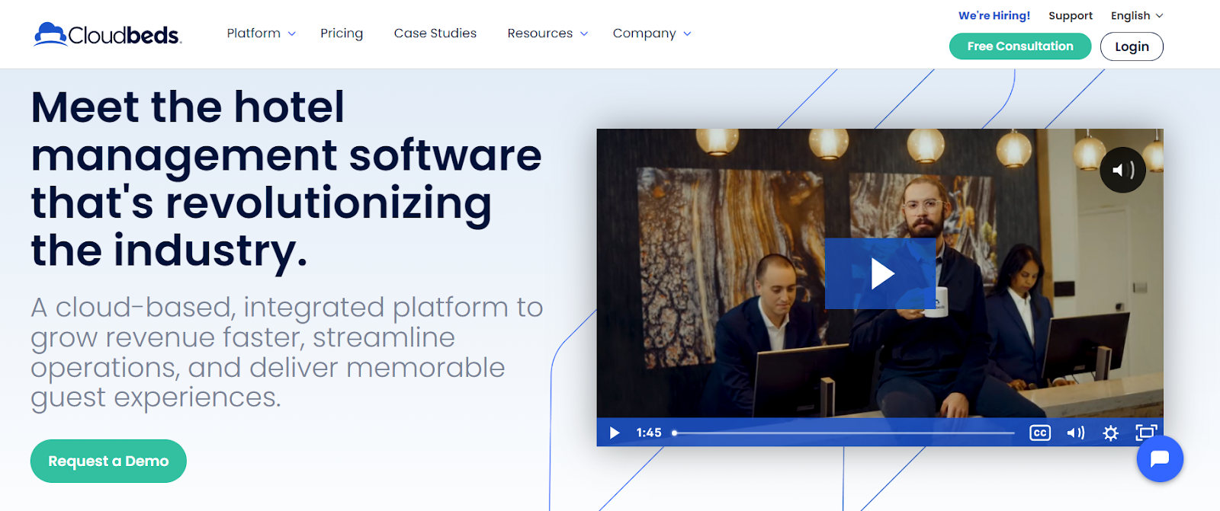Enter fullscreen with the video fullscreen icon
The image size is (1220, 511).
point(1146,433)
